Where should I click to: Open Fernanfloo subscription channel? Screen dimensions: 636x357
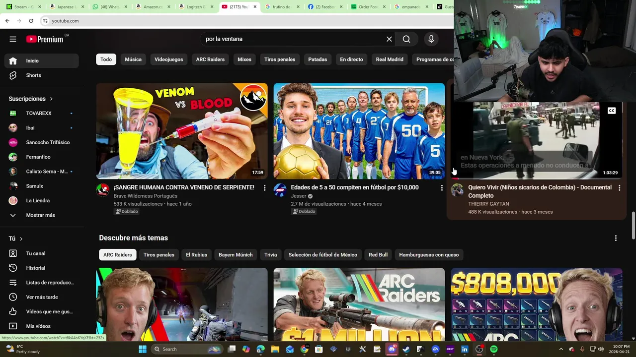click(42, 157)
